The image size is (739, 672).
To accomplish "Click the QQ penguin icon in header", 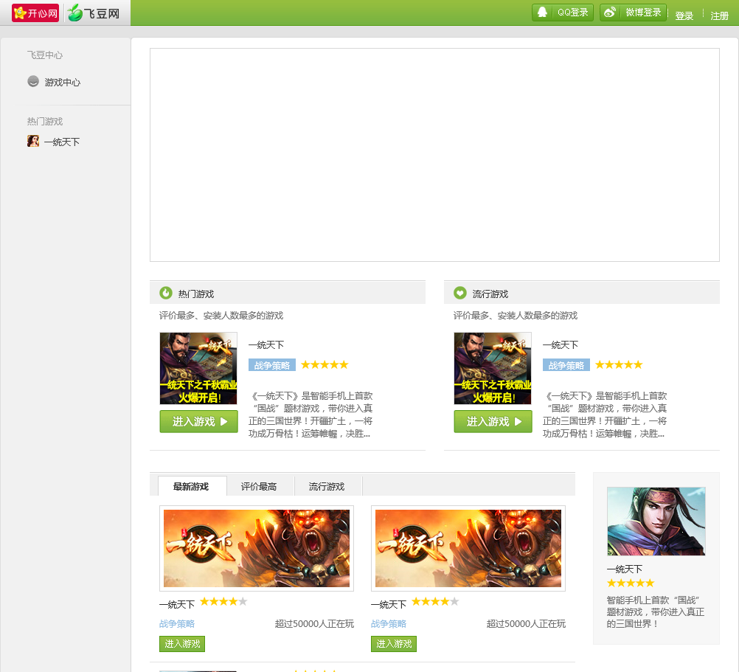I will click(543, 12).
